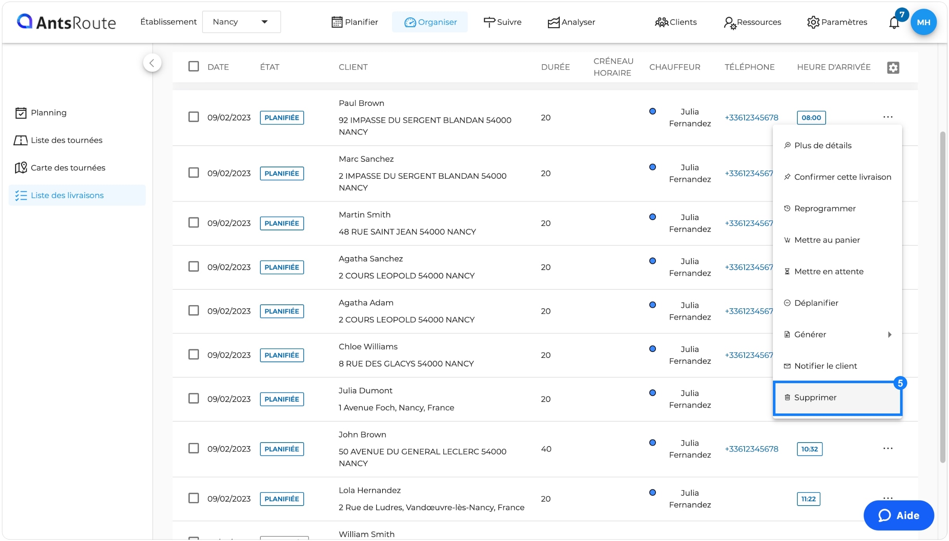Viewport: 949px width, 541px height.
Task: Click the Notifier le client envelope icon
Action: (787, 366)
